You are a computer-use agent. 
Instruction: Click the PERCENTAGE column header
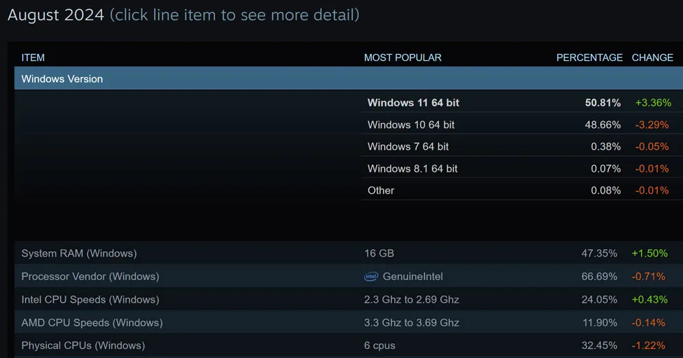tap(589, 57)
